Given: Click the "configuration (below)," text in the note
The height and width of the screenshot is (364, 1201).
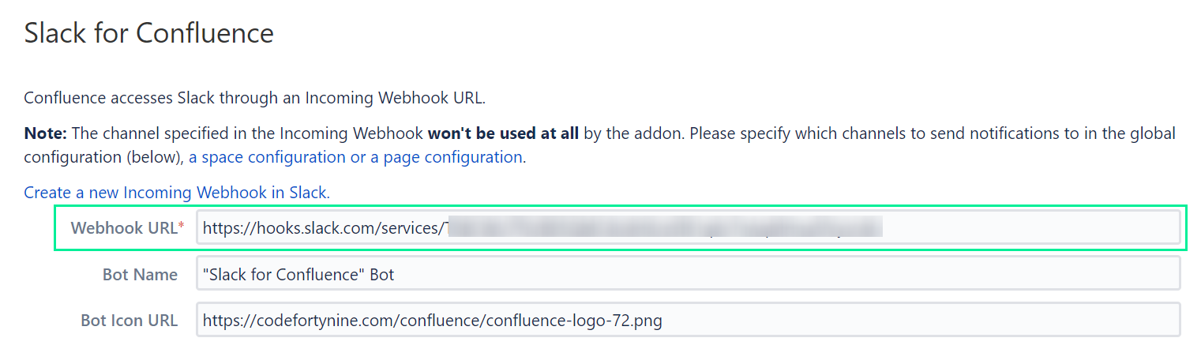Looking at the screenshot, I should point(103,157).
